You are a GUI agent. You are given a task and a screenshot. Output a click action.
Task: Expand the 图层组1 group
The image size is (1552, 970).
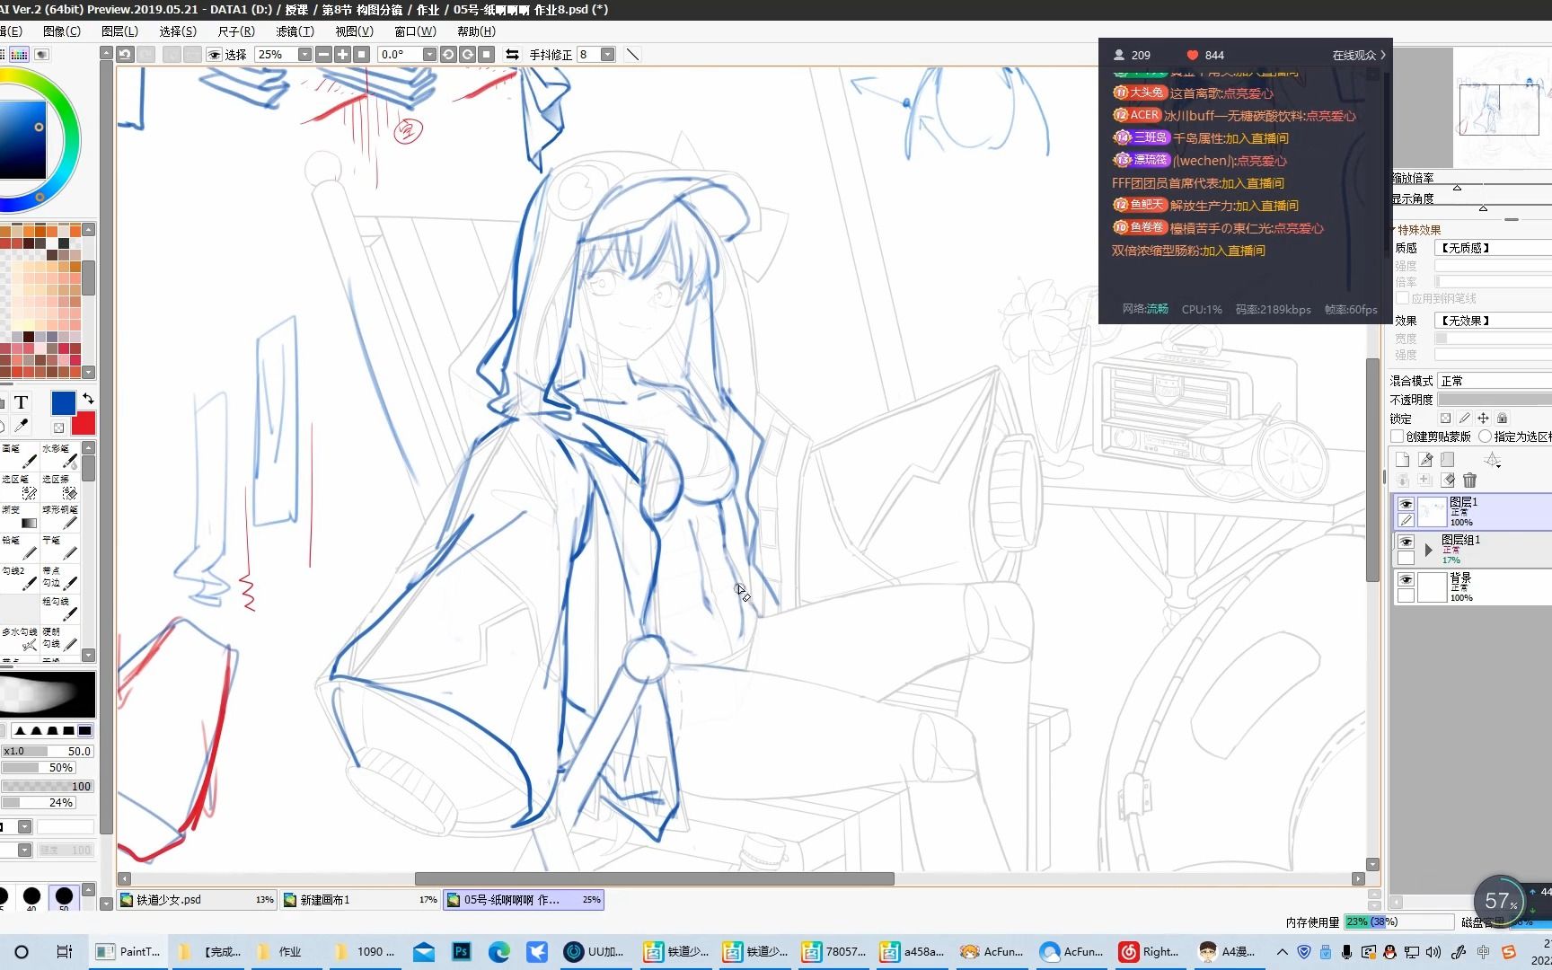(1428, 549)
